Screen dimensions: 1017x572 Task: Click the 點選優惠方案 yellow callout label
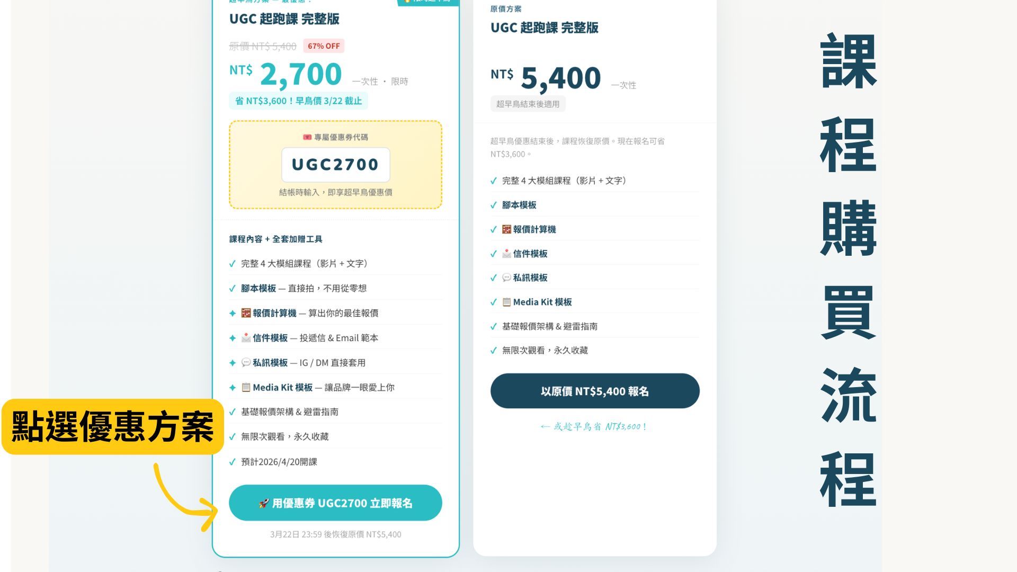113,427
